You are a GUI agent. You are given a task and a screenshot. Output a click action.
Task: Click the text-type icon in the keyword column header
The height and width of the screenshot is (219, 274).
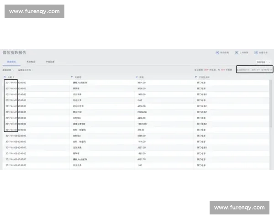[x=72, y=77]
